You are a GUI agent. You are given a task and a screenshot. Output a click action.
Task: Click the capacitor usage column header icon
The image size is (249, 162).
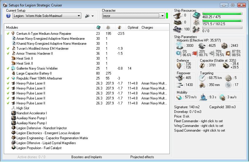(x=120, y=27)
